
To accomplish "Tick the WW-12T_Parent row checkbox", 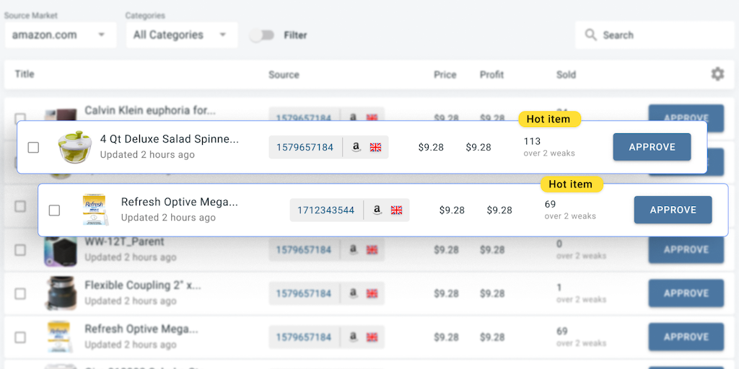I will (x=20, y=250).
